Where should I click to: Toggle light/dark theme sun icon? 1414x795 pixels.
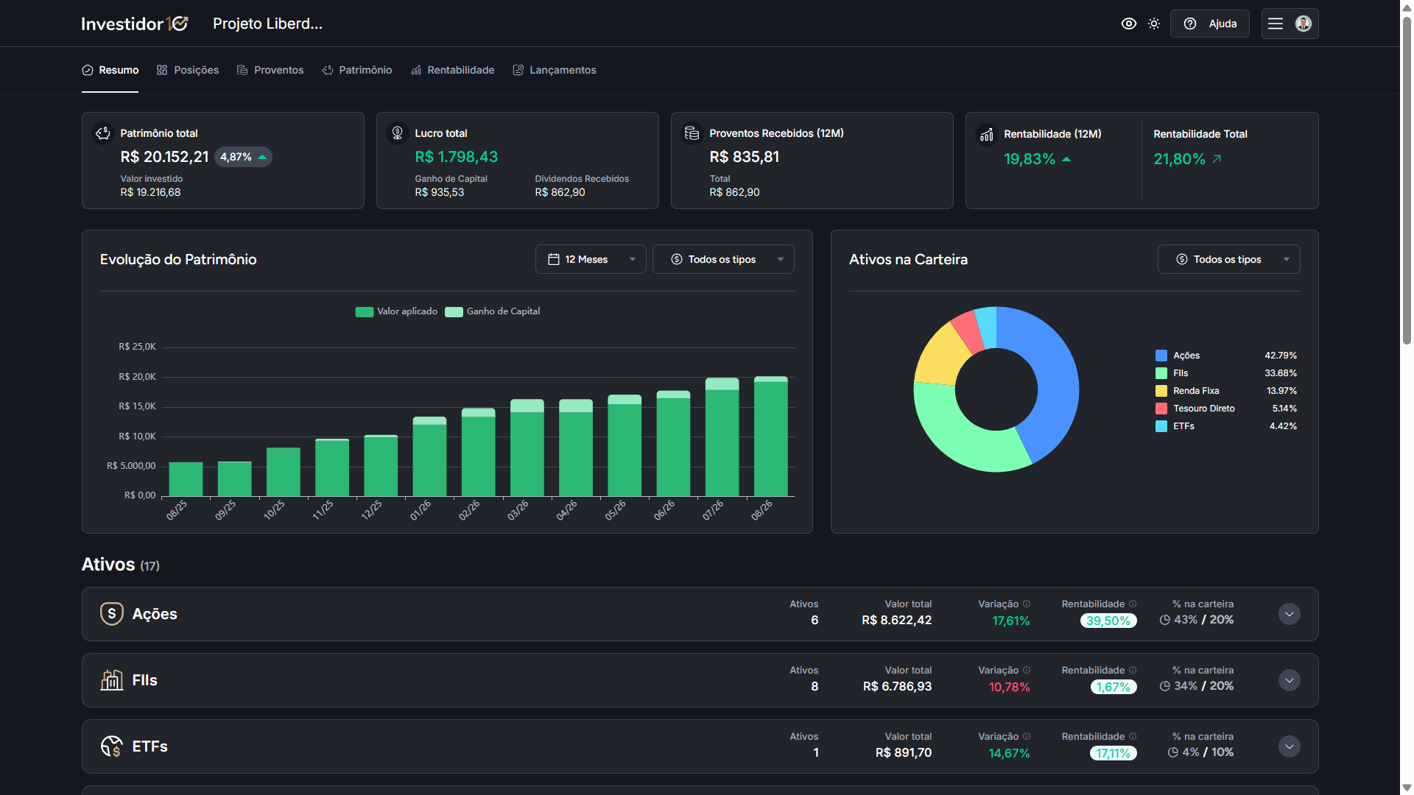point(1154,24)
